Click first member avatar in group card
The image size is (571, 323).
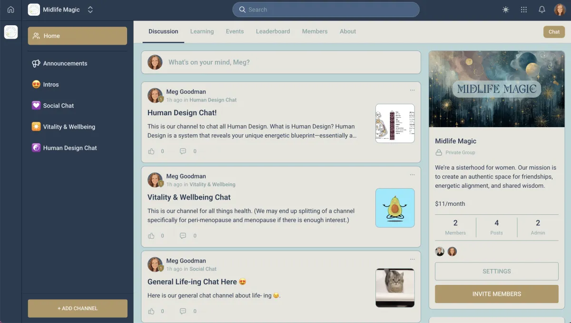(440, 252)
